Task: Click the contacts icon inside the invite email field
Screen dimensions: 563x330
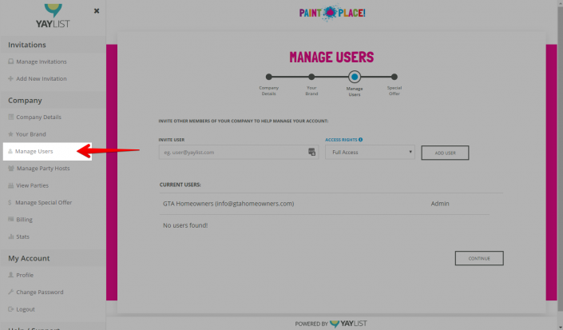Action: 311,152
